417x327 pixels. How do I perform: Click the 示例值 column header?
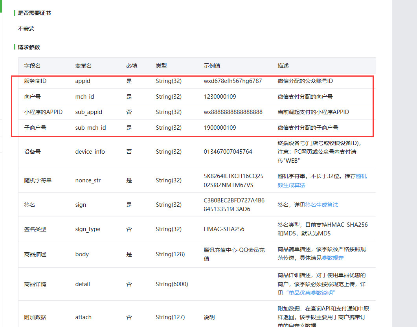(212, 66)
